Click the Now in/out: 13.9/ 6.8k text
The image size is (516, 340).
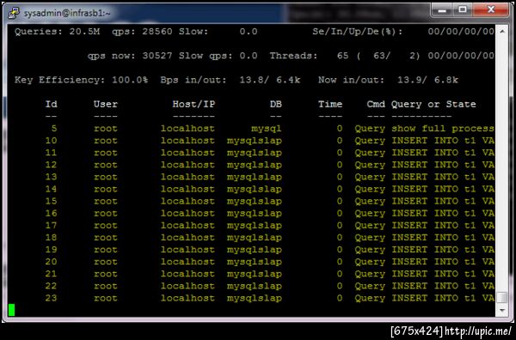pos(388,80)
